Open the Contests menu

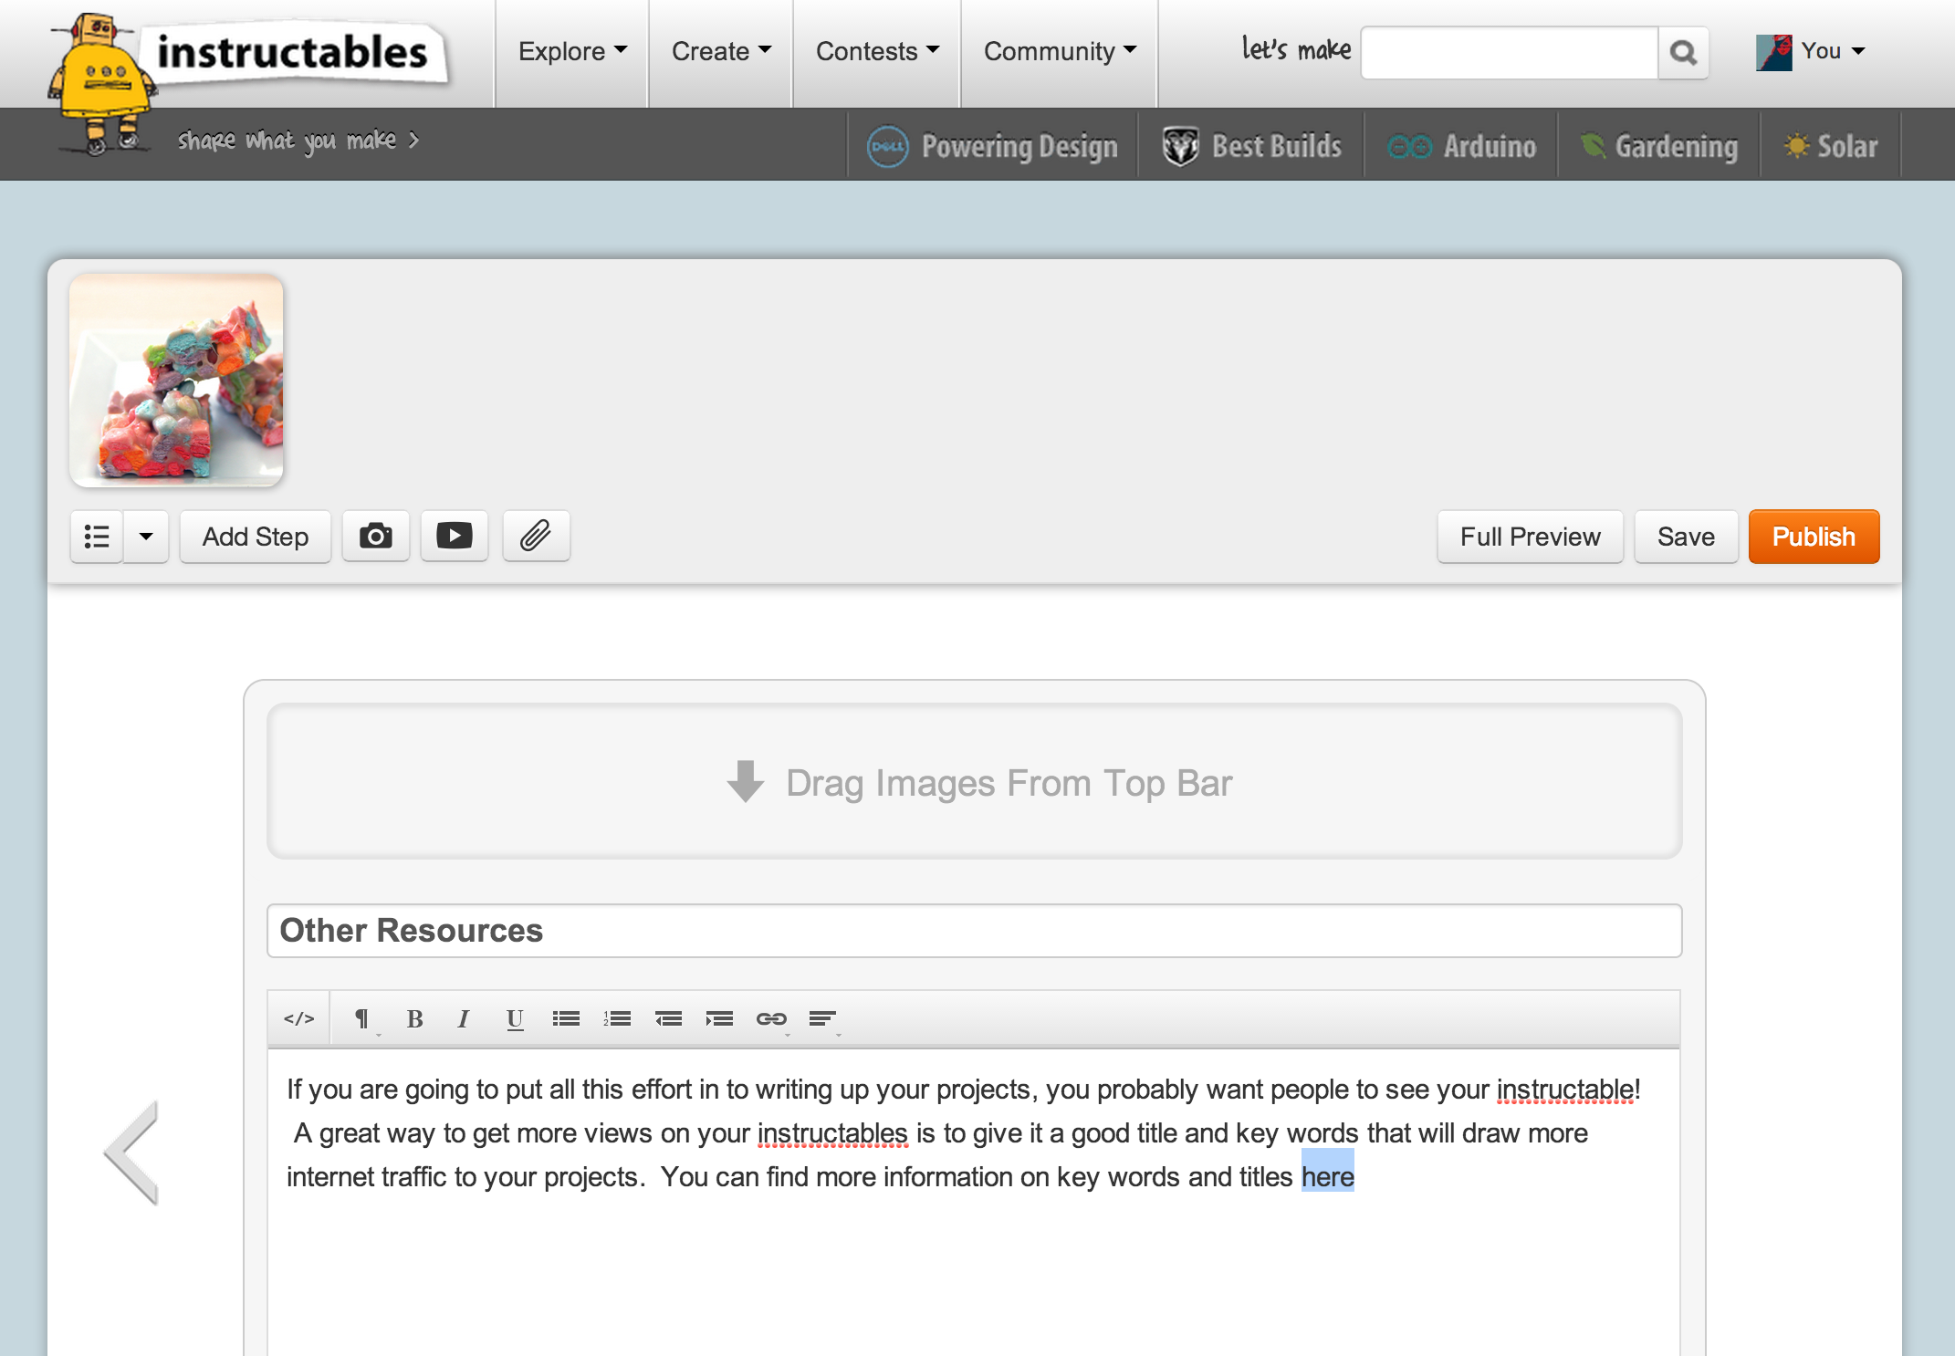(x=874, y=52)
